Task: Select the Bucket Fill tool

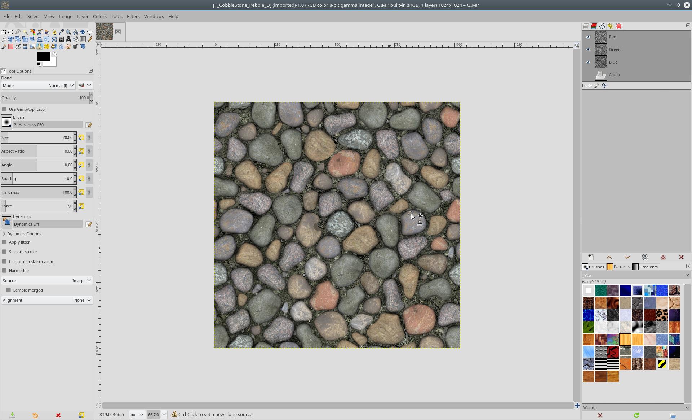Action: (76, 39)
